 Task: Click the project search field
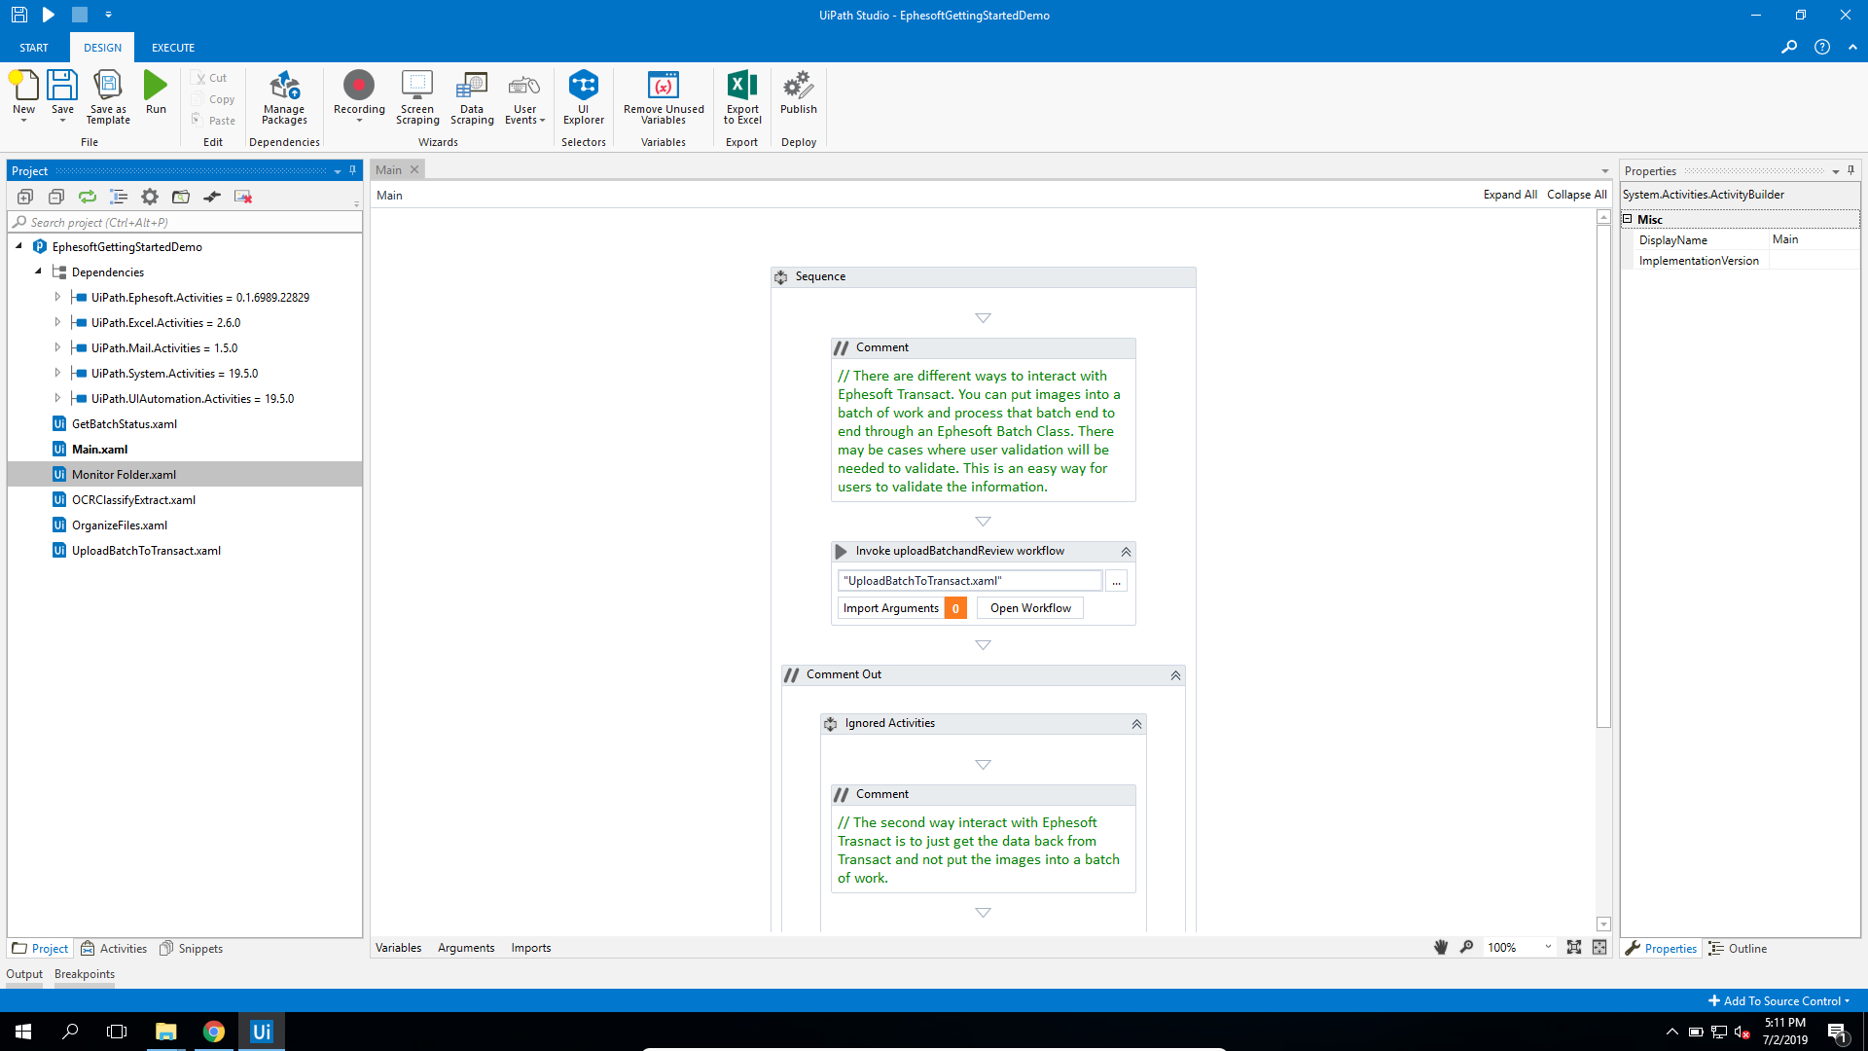coord(185,222)
